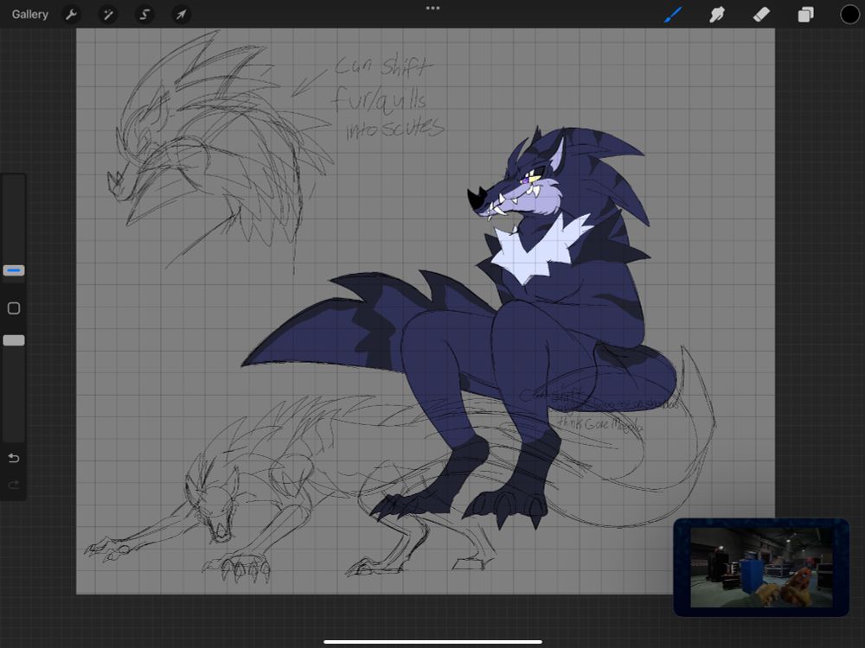Click the brush opacity slider handle
Viewport: 865px width, 648px height.
coord(14,340)
